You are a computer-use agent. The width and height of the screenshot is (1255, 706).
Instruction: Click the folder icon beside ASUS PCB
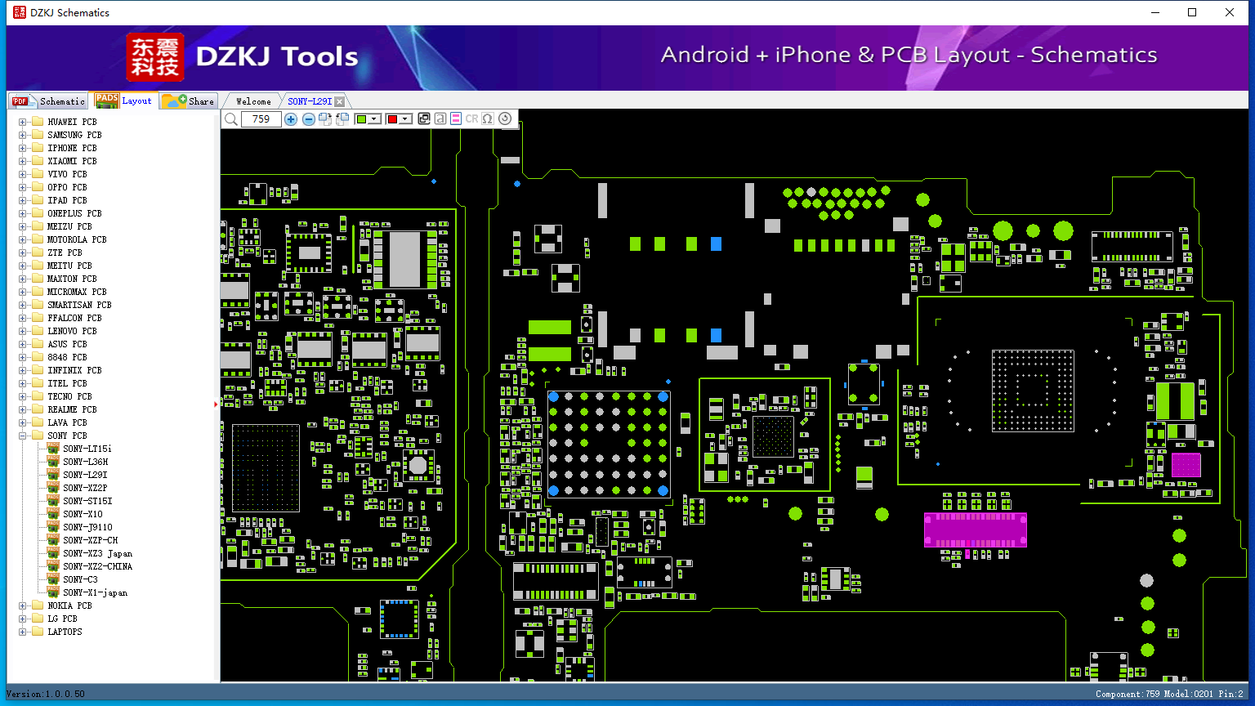pos(37,344)
